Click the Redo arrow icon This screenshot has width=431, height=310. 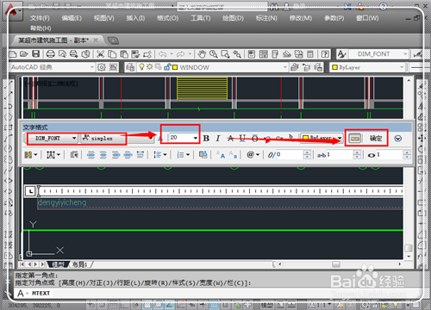181,54
